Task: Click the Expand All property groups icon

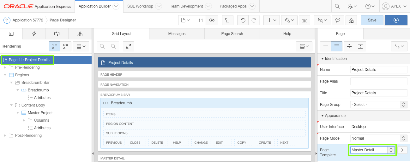Action: 360,46
